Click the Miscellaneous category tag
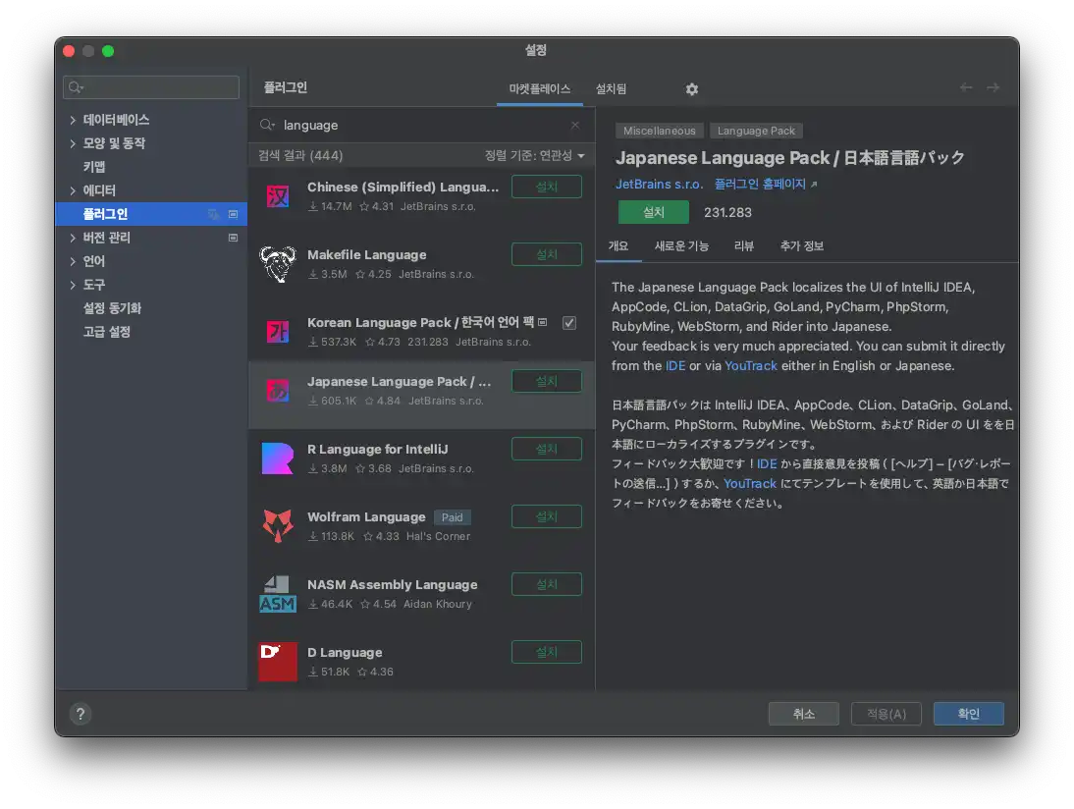Screen dimensions: 1074x809 pyautogui.click(x=659, y=131)
